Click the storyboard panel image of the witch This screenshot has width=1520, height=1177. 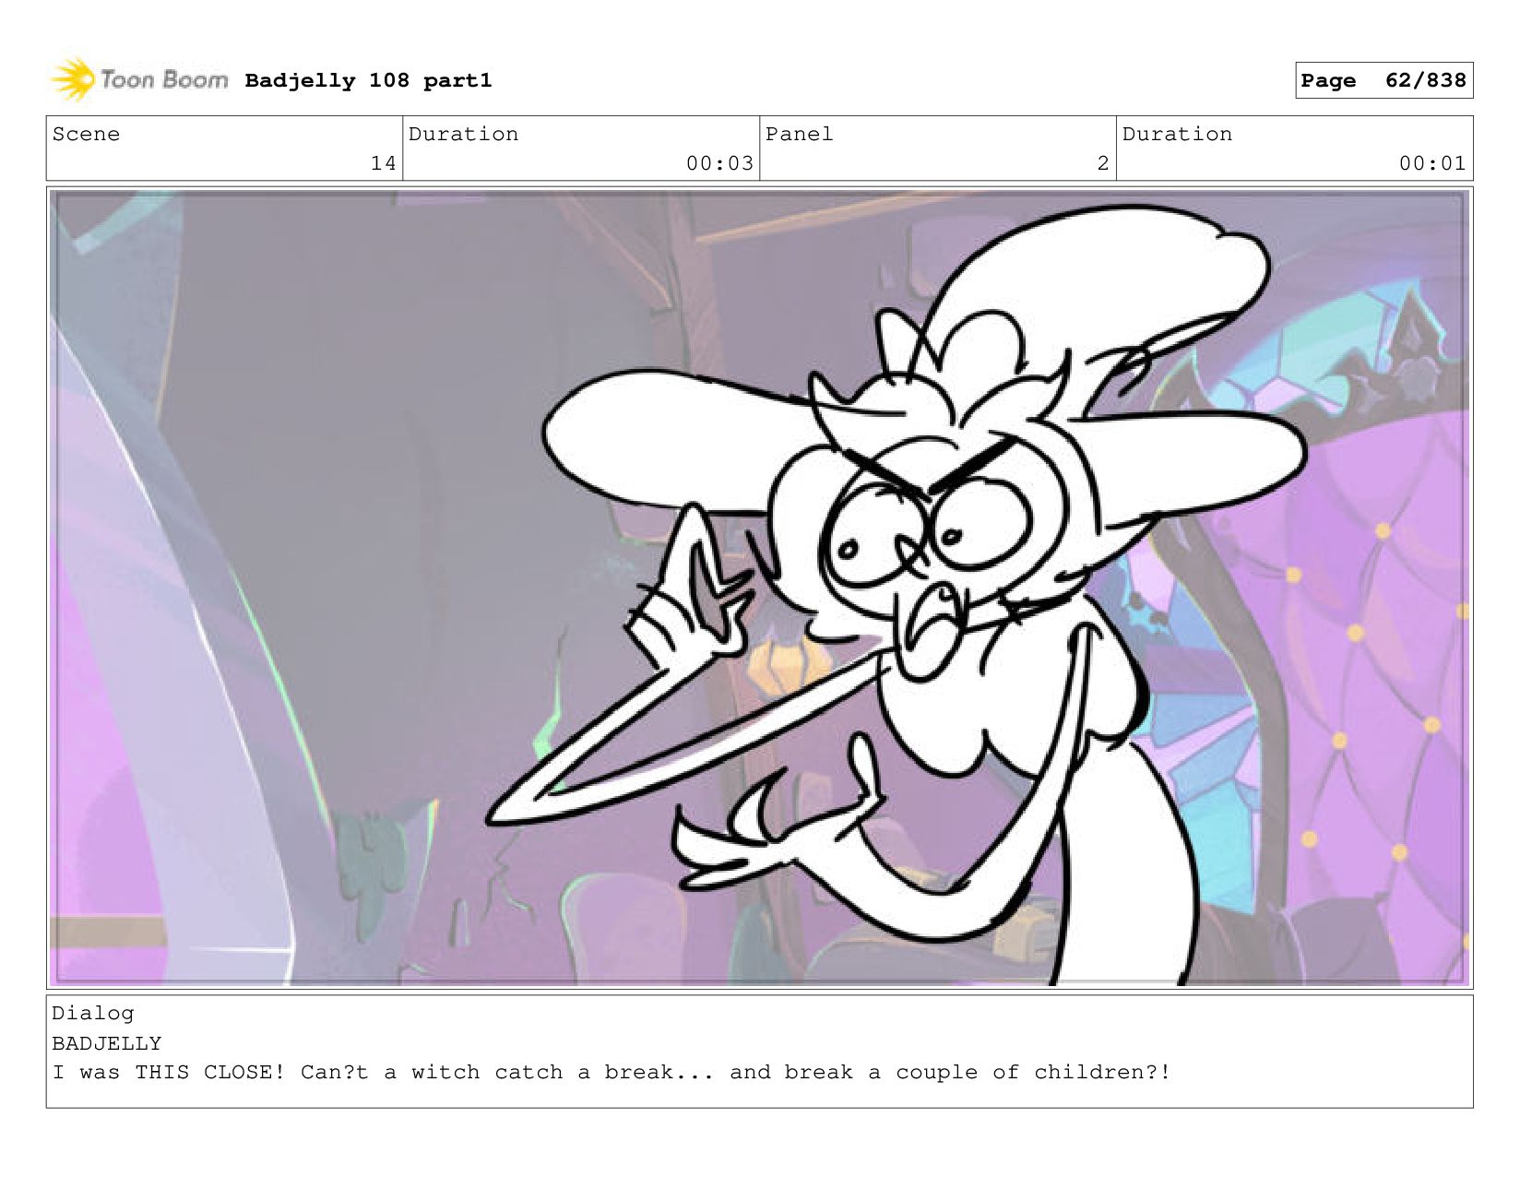(759, 588)
